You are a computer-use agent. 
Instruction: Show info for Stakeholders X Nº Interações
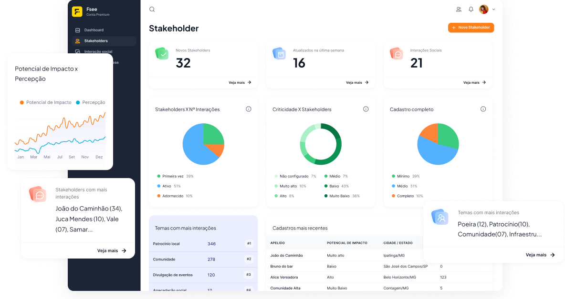tap(249, 109)
